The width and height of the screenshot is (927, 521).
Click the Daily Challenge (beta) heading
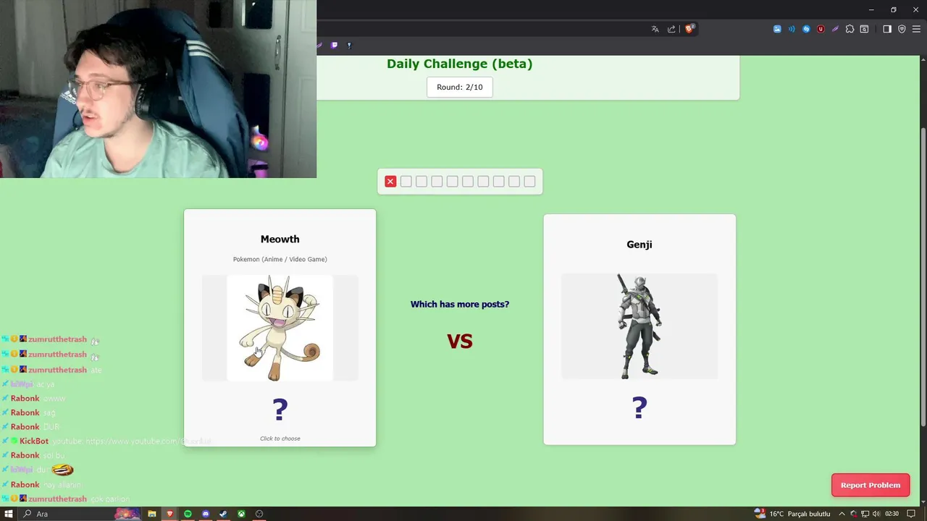(460, 64)
